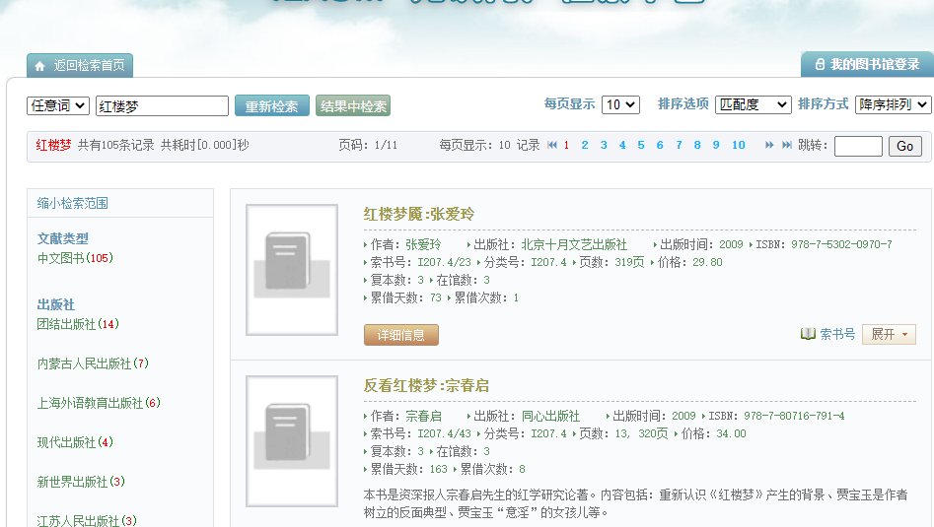Go to the first page with the rewind icon
This screenshot has width=934, height=527.
(x=551, y=145)
